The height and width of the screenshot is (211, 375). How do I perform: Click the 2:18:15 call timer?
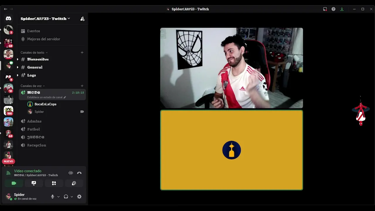tap(78, 93)
